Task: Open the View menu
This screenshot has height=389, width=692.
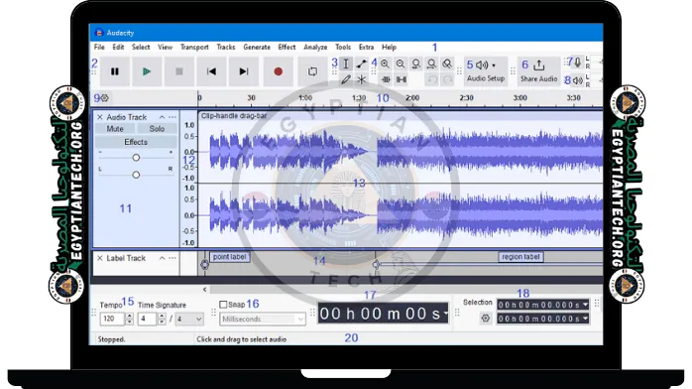Action: 165,47
